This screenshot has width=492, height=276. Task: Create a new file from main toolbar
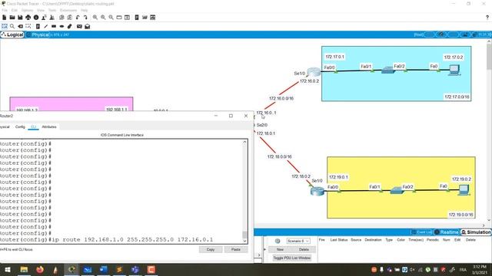pos(5,18)
